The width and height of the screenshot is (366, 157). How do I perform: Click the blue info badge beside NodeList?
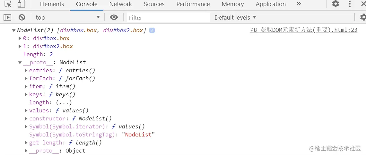click(x=152, y=30)
